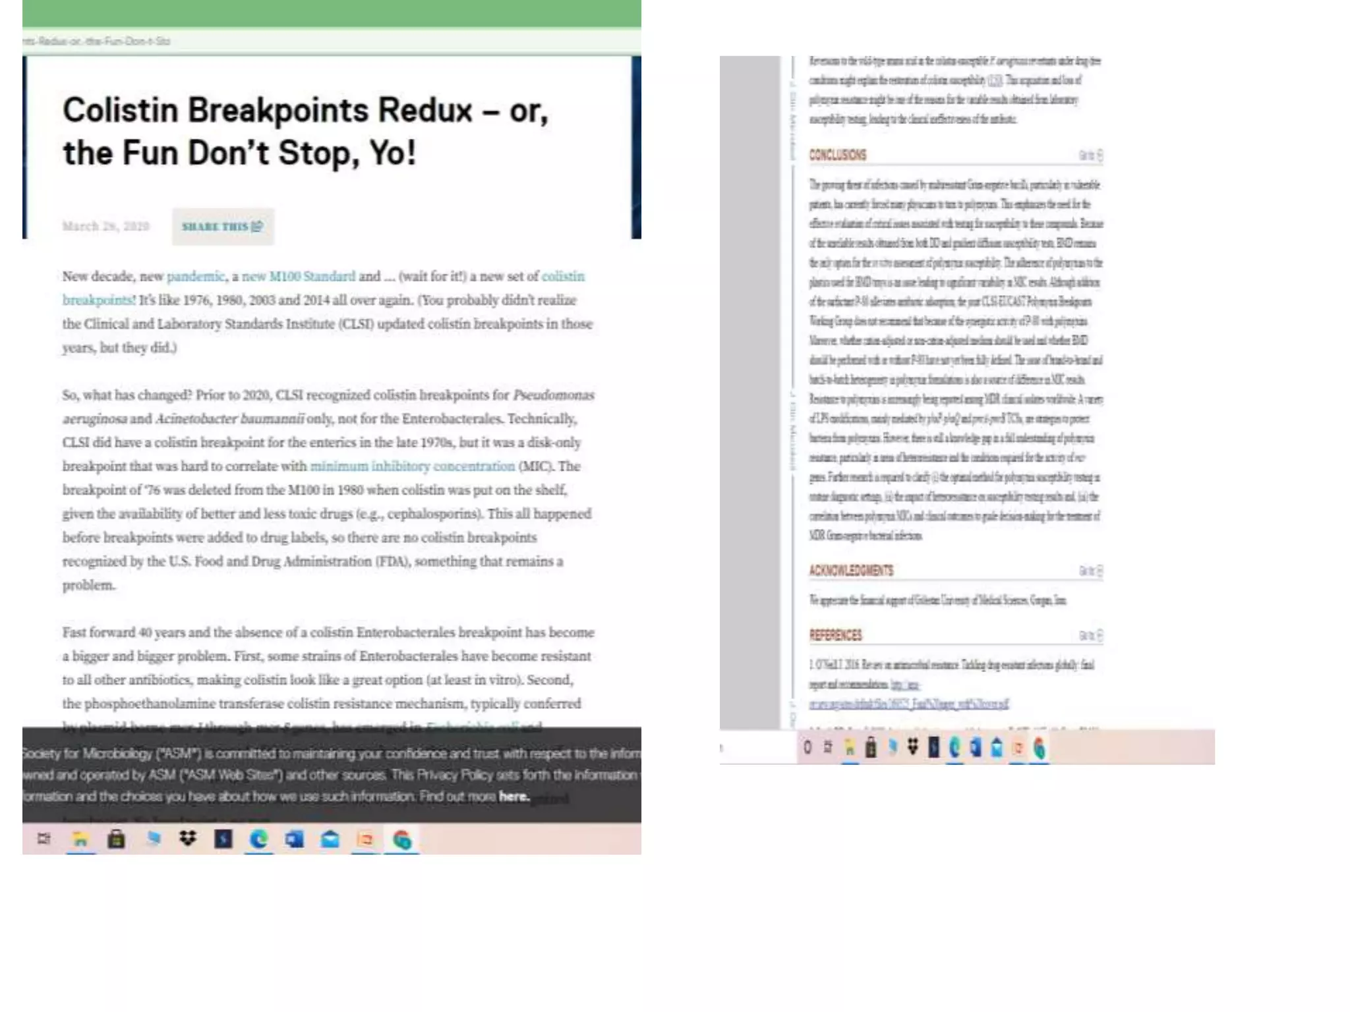Click Task View icon under the privacy banner

44,839
